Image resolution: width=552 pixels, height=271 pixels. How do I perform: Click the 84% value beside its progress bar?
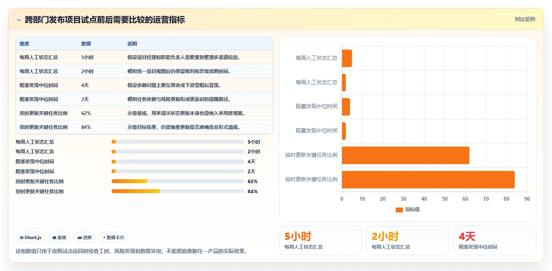(x=253, y=192)
